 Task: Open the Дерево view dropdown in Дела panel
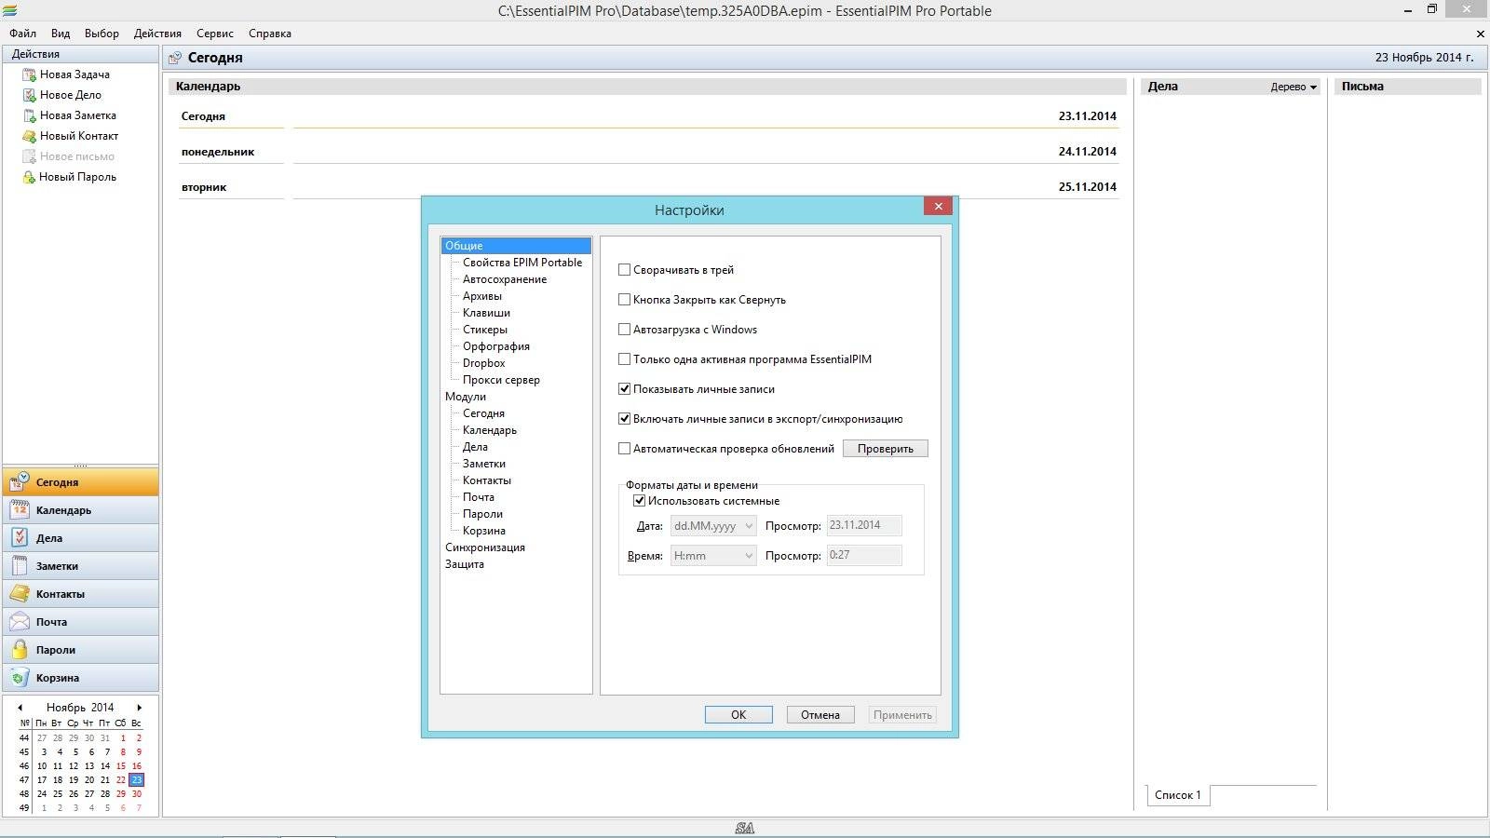(x=1294, y=87)
